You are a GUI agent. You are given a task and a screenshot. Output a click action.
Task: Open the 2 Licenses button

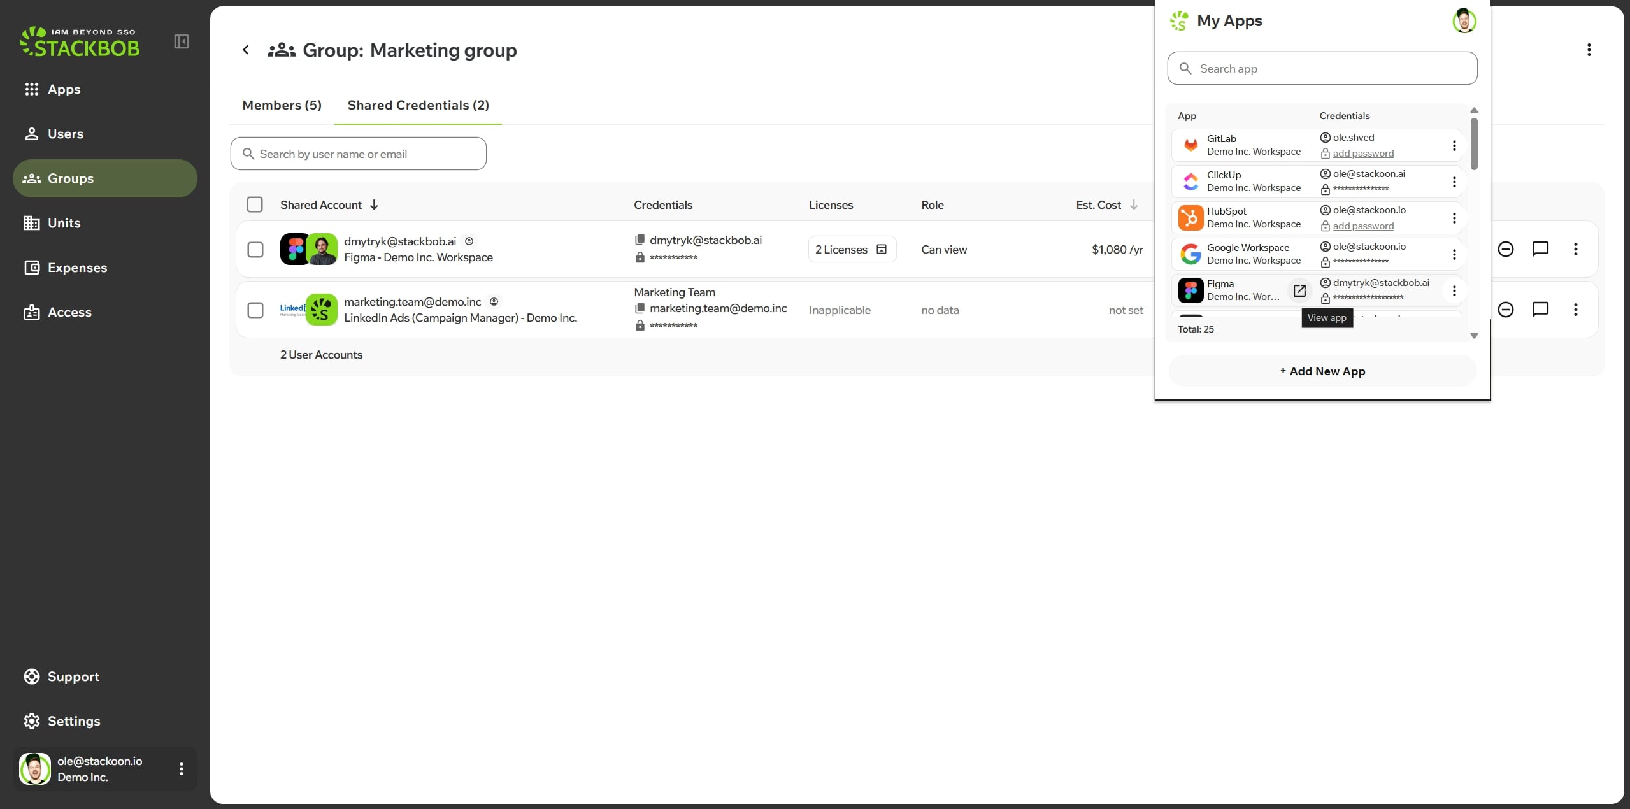(852, 249)
